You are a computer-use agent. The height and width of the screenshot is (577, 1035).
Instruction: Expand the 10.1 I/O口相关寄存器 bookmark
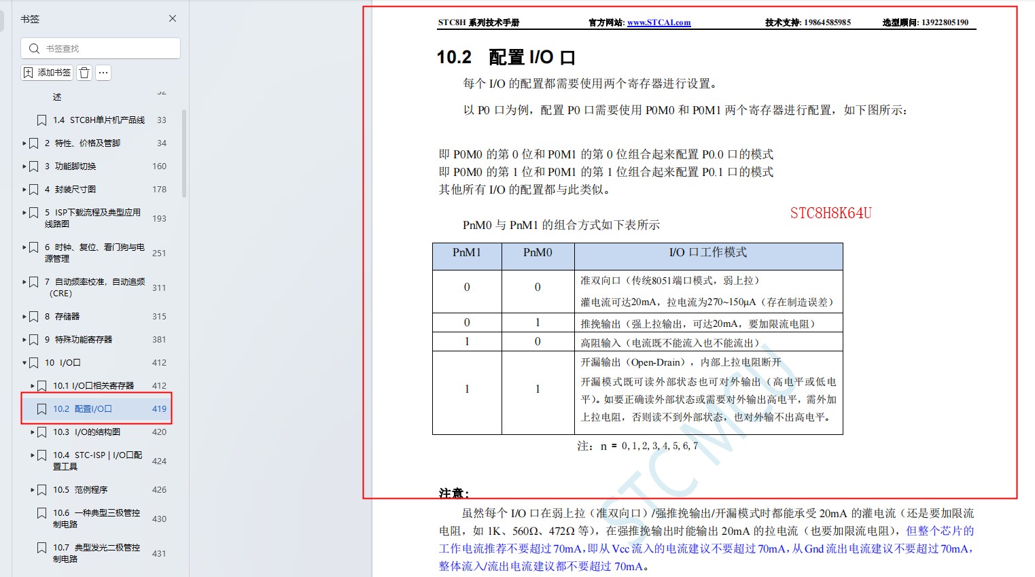(x=33, y=386)
